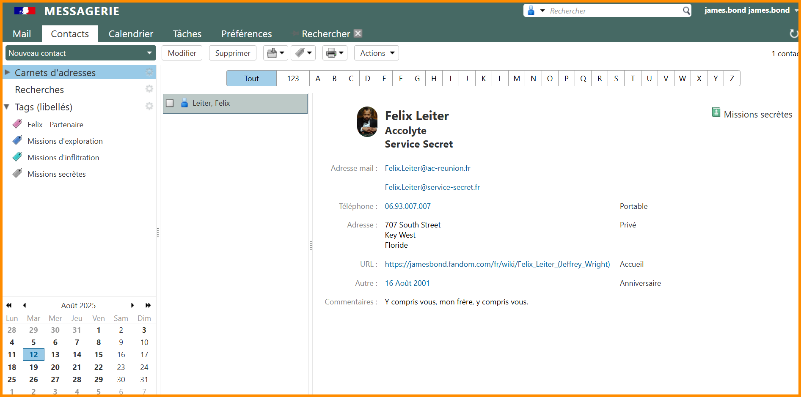Screen dimensions: 801x397
Task: Collapse the Tags (libellés) section
Action: click(7, 107)
